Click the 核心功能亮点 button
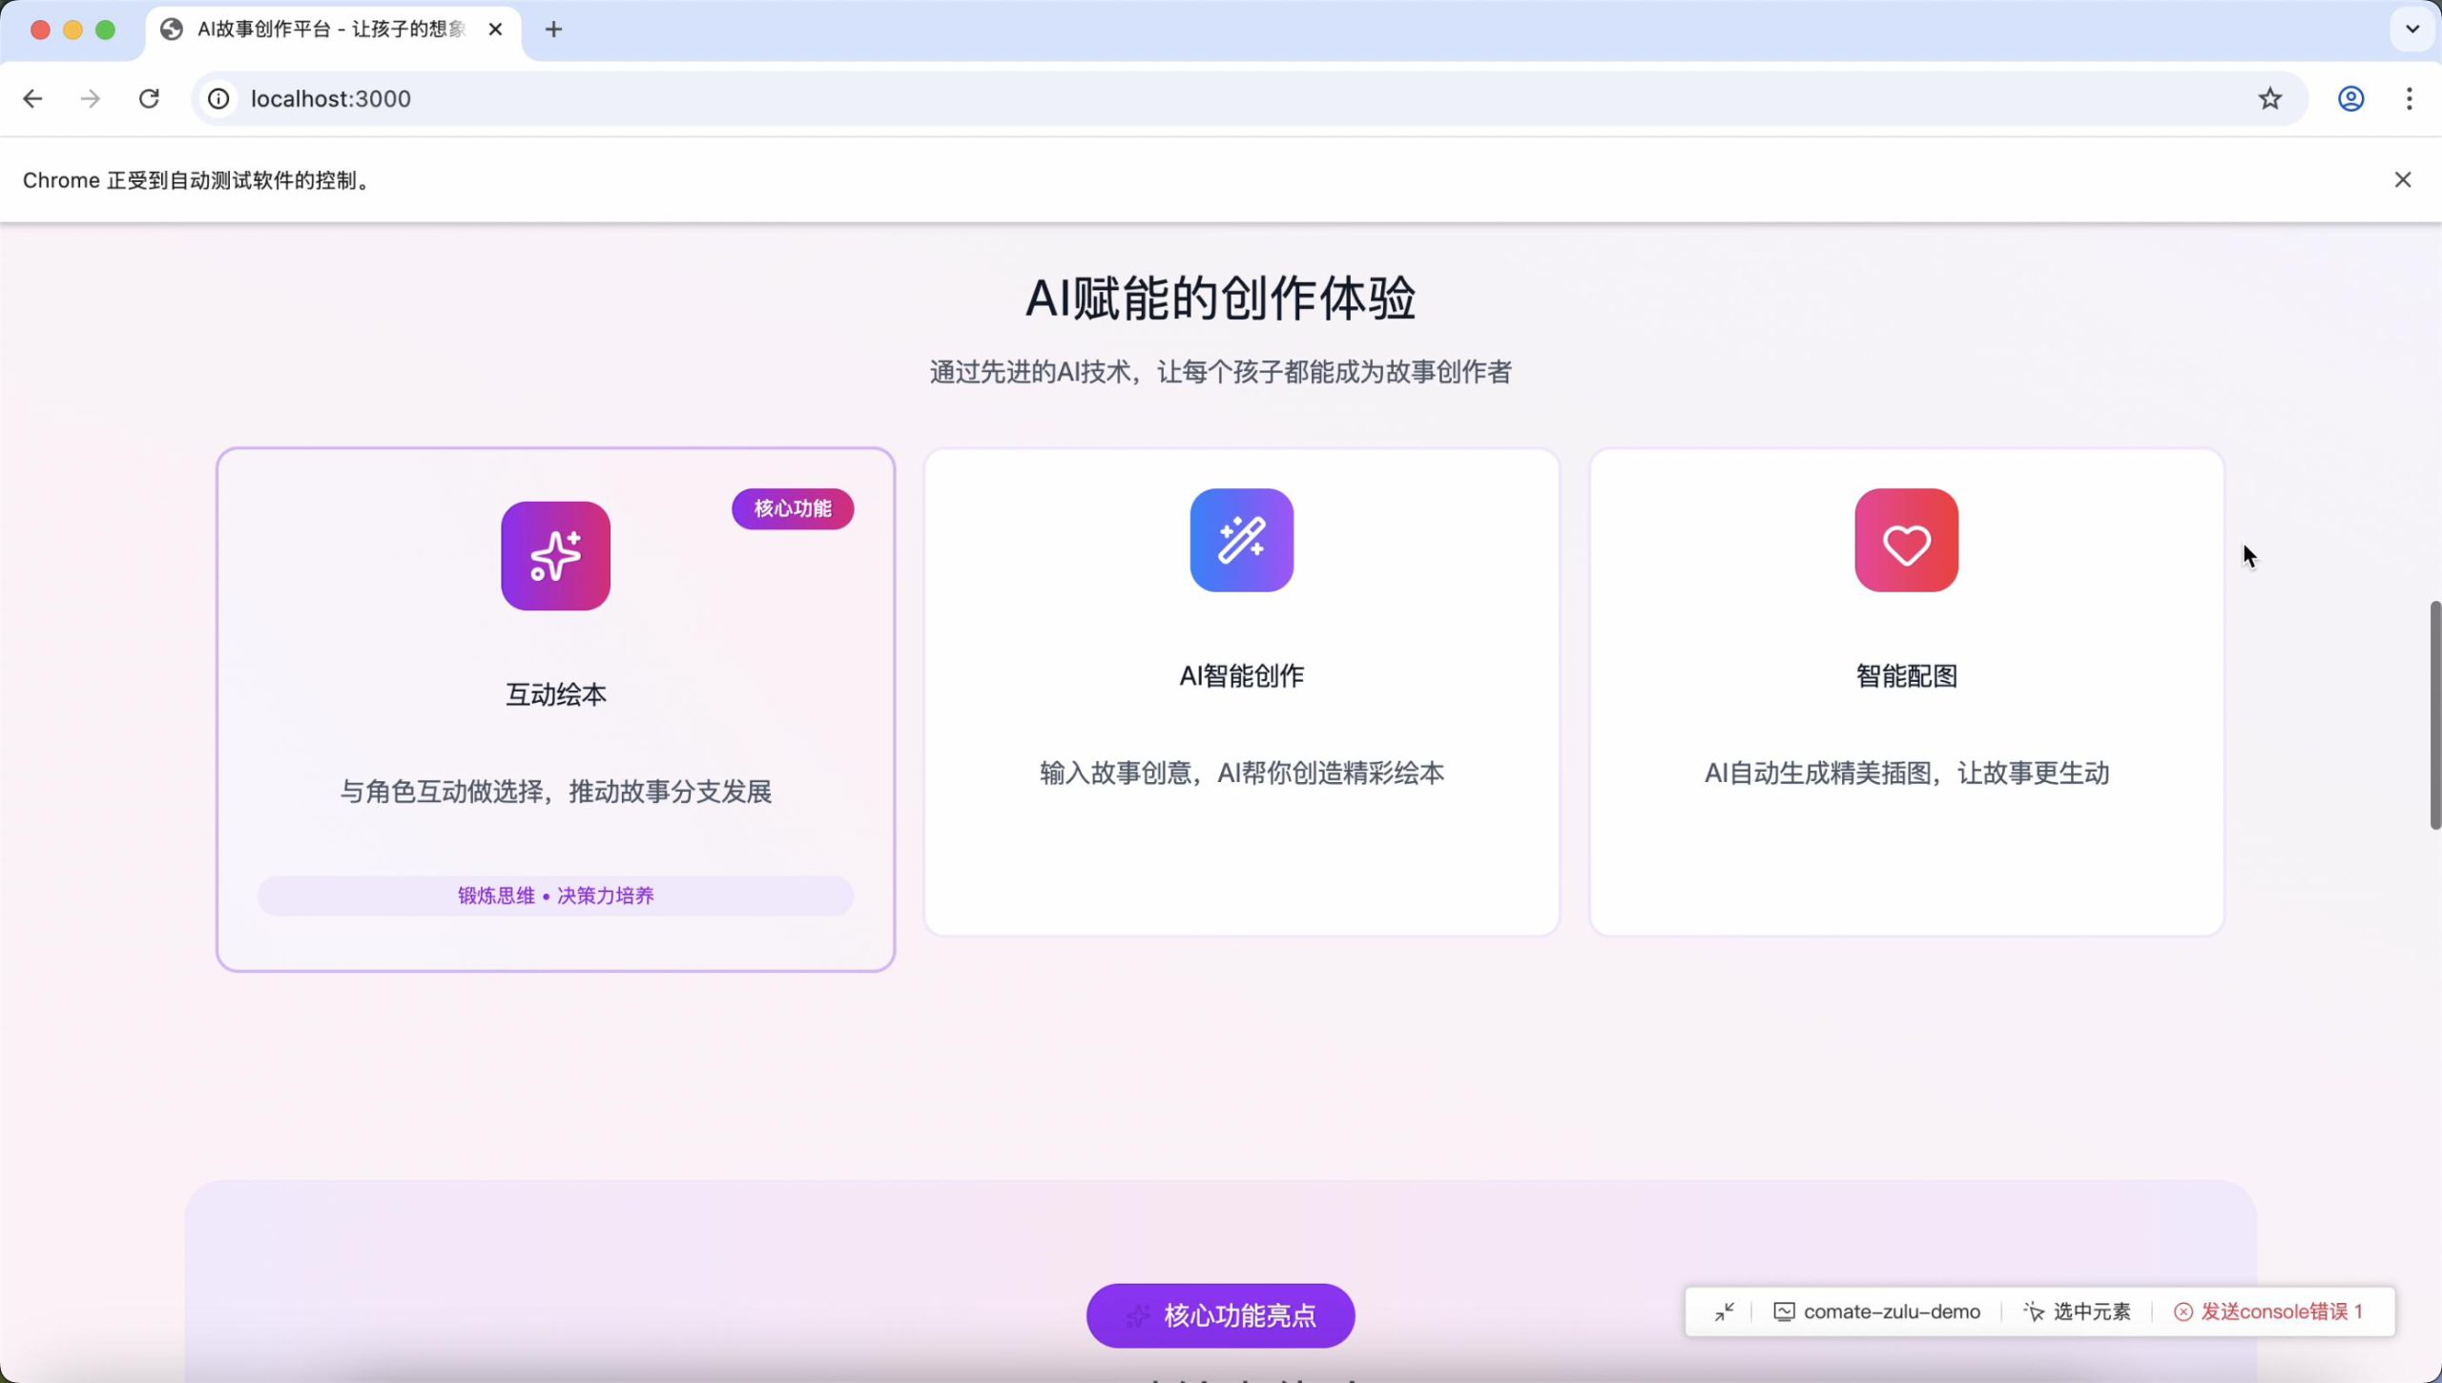 pyautogui.click(x=1220, y=1315)
